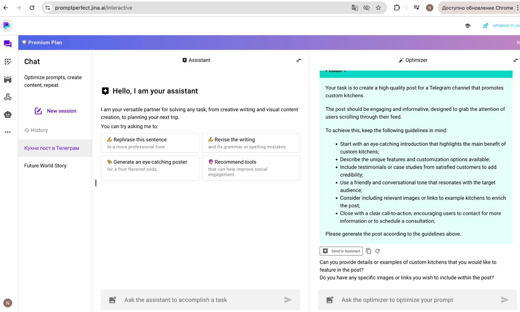
Task: Collapse the Optimizer panel
Action: [515, 60]
